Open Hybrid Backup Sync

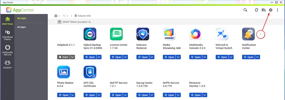tap(90, 57)
